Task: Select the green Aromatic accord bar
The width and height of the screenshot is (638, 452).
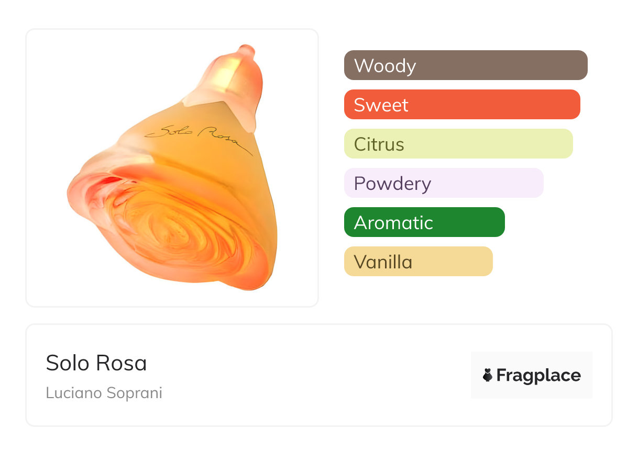Action: click(424, 222)
